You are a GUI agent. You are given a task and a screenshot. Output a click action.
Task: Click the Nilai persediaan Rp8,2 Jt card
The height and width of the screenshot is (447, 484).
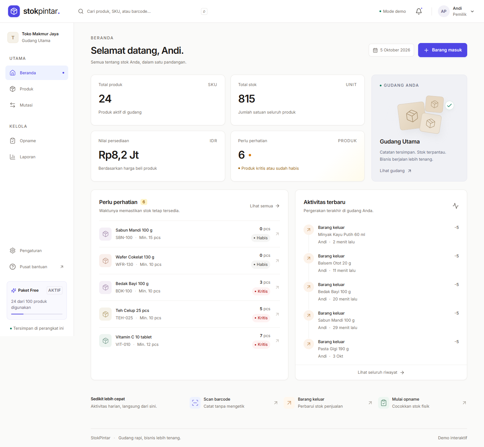coord(158,156)
